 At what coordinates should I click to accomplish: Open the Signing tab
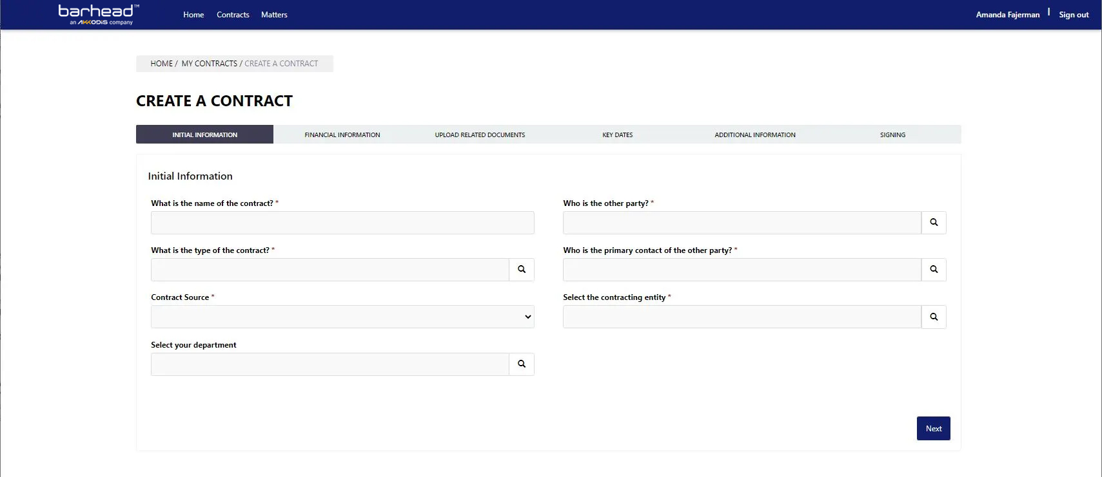click(x=892, y=135)
